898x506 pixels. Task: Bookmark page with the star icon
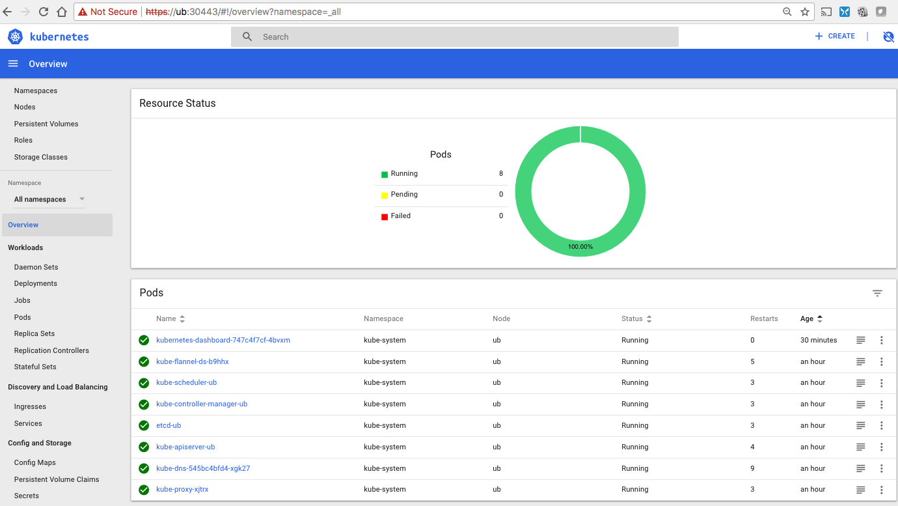pyautogui.click(x=805, y=12)
